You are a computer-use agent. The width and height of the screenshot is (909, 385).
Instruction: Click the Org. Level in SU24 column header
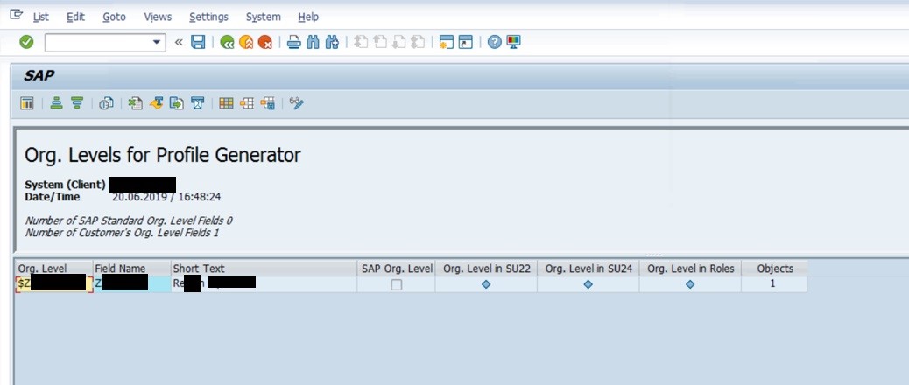(588, 269)
